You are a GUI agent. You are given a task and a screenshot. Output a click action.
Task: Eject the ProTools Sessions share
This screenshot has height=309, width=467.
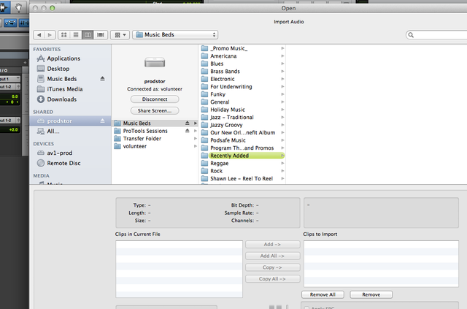point(188,131)
